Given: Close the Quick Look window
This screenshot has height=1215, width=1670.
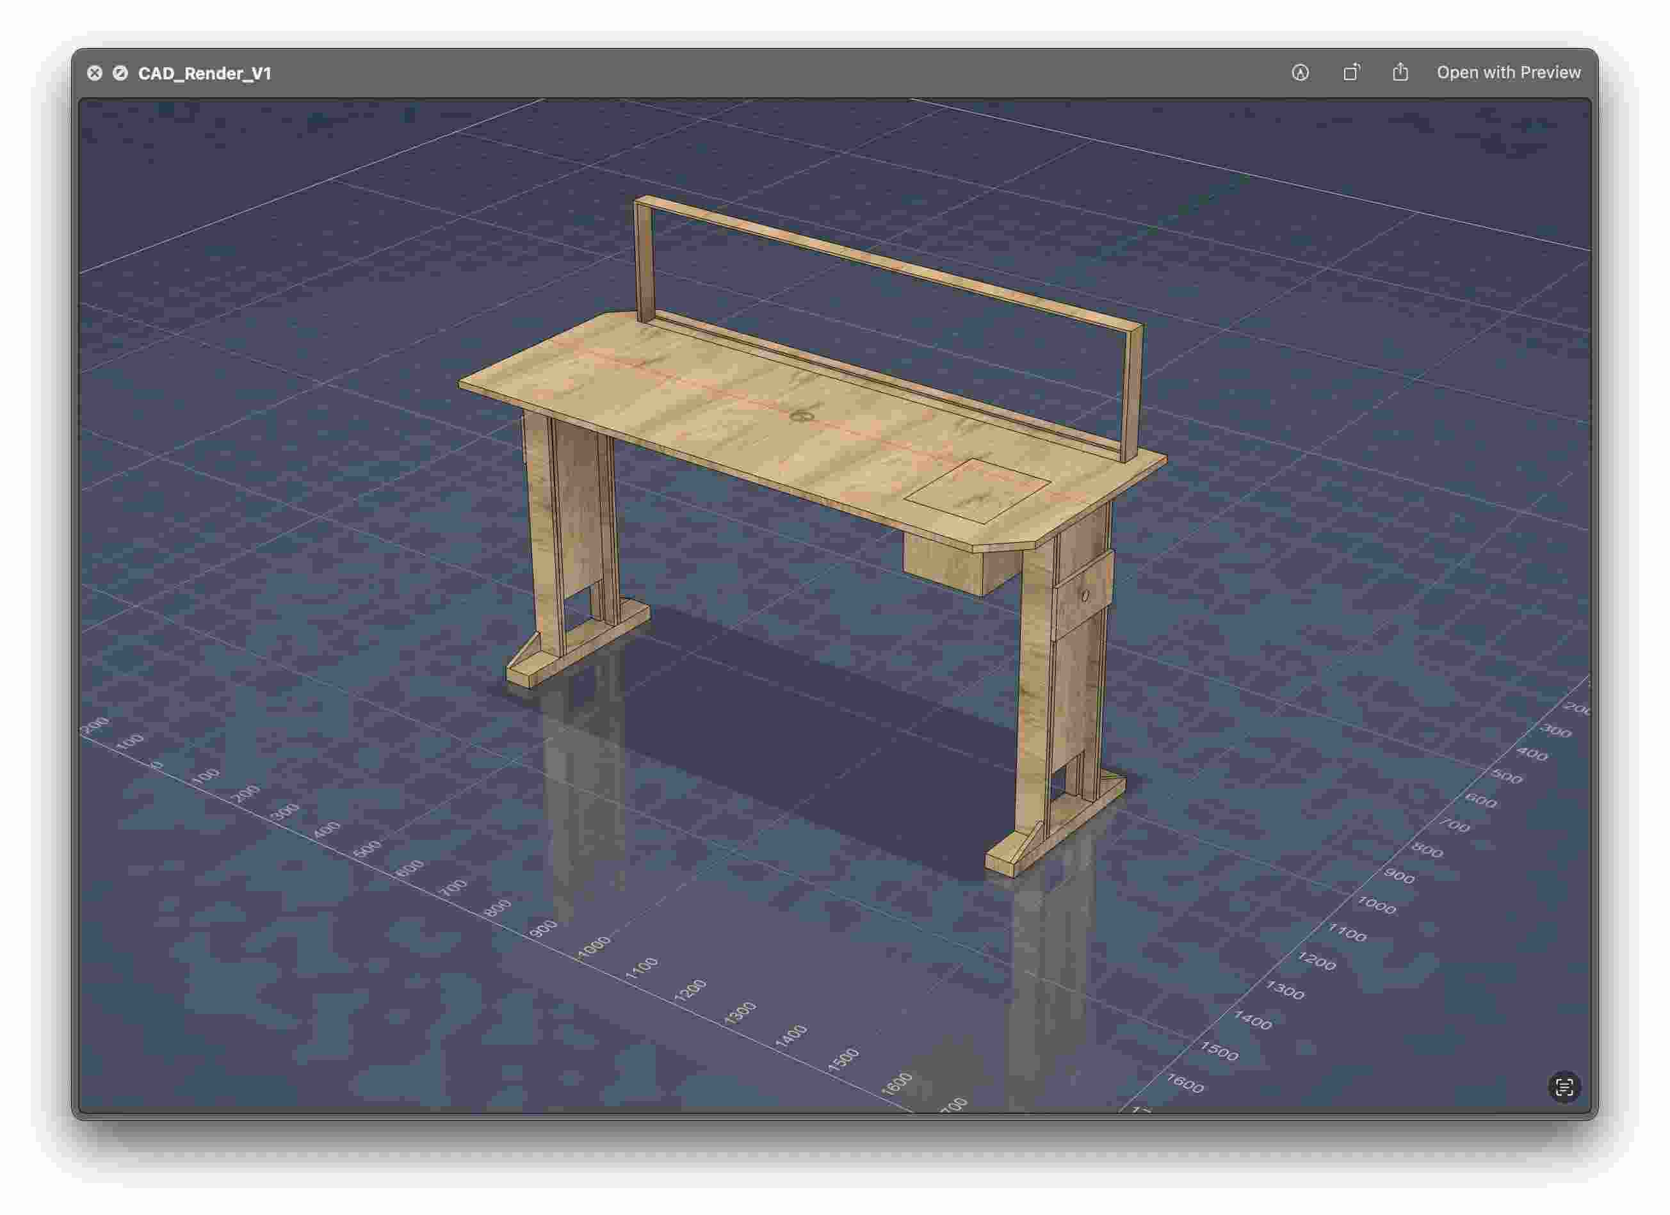Looking at the screenshot, I should [94, 73].
